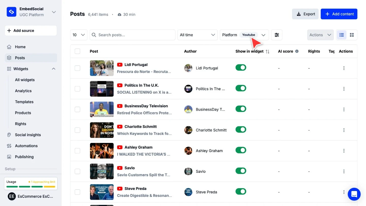The width and height of the screenshot is (366, 206).
Task: Open the Savlo post thumbnail
Action: (x=102, y=171)
